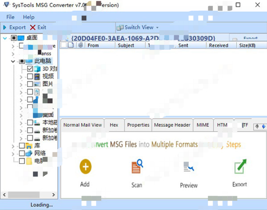Switch to the Normal Mail View tab
The image size is (267, 210).
click(83, 125)
